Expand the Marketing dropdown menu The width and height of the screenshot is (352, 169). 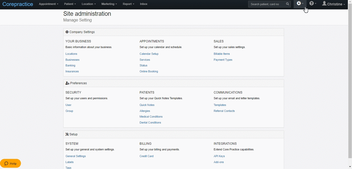pos(109,4)
